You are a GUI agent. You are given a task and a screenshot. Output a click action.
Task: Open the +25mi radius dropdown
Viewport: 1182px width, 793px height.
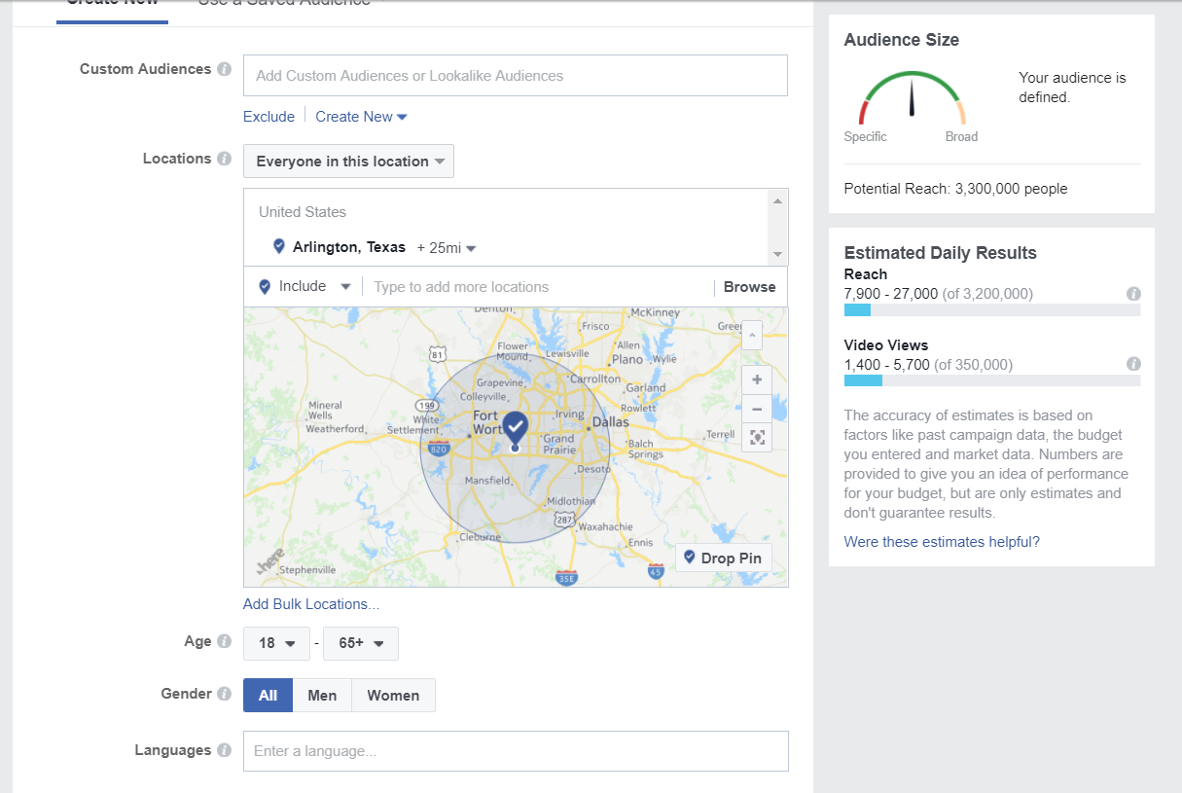click(447, 248)
